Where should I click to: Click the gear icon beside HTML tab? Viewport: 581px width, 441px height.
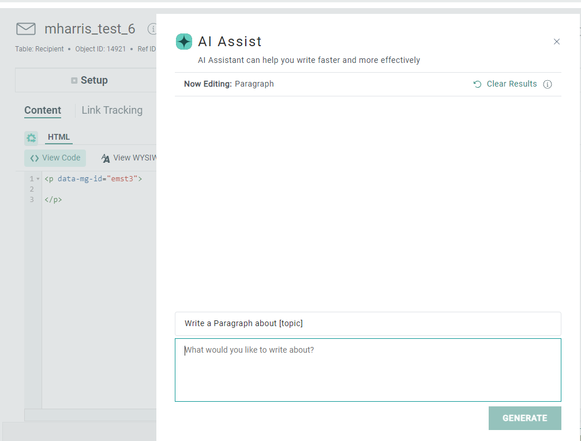31,138
